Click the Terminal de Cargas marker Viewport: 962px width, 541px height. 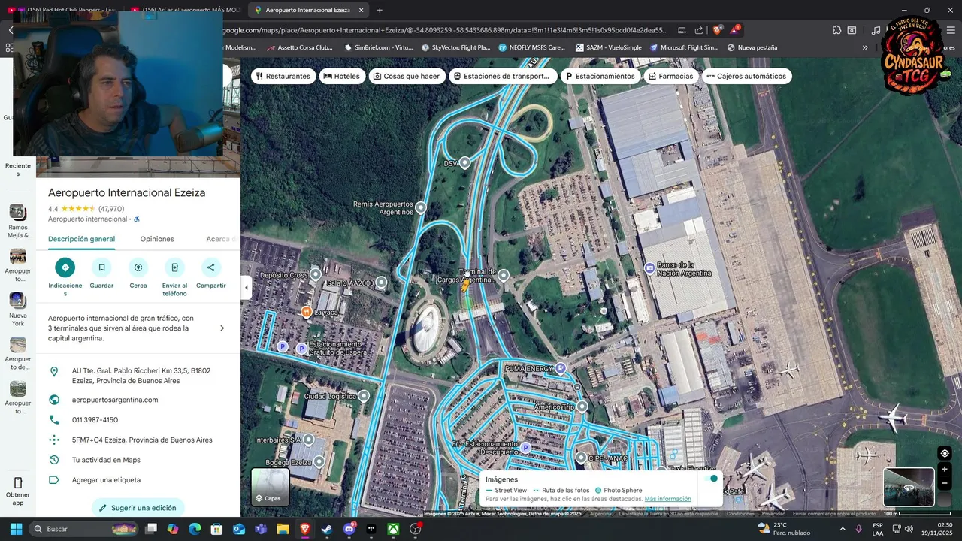point(504,276)
